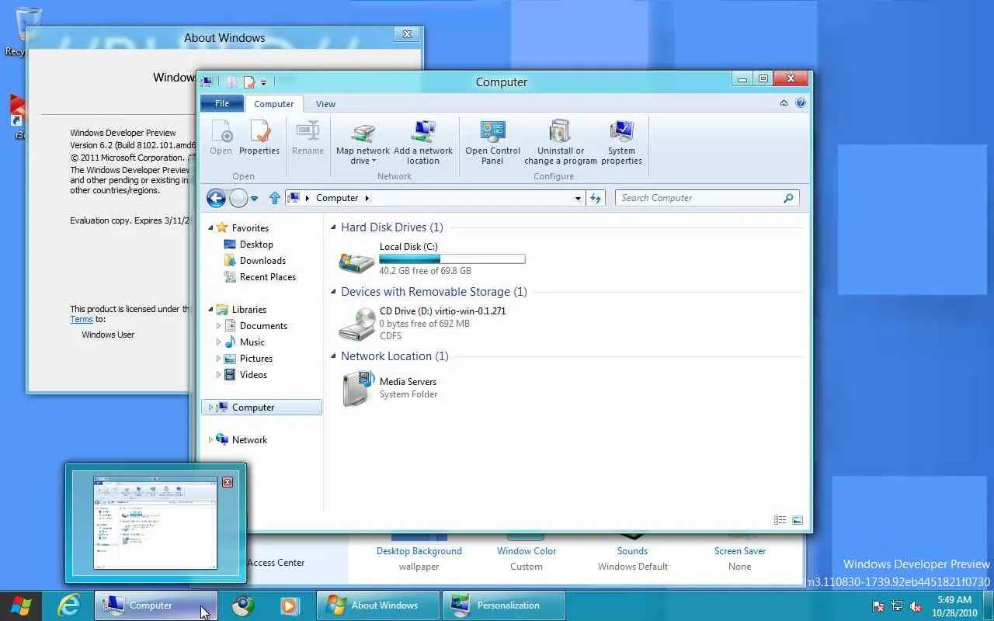Expand the Documents library

coord(218,326)
